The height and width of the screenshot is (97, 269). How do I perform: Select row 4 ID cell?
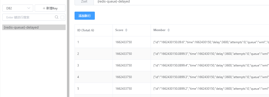click(94, 77)
